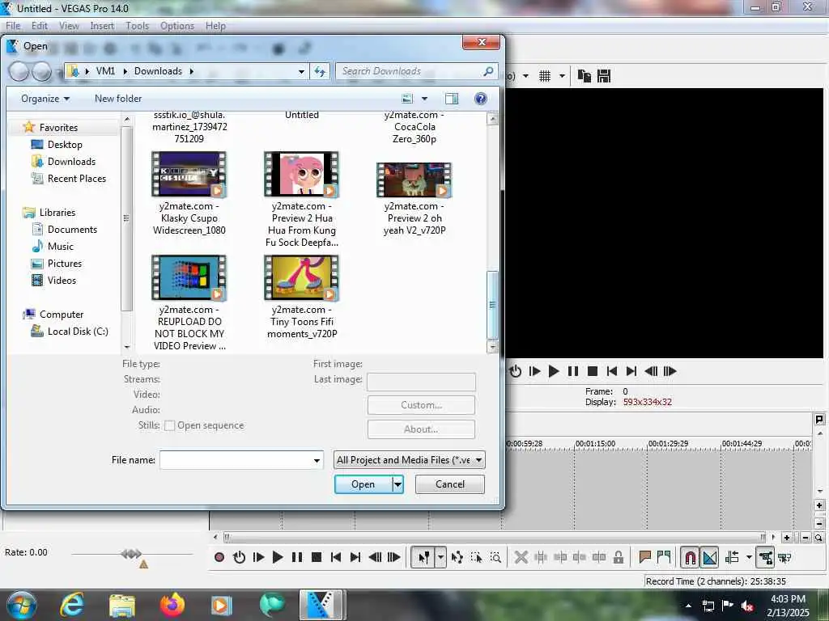Click Pause in the video preview transport
Image resolution: width=829 pixels, height=621 pixels.
[573, 371]
